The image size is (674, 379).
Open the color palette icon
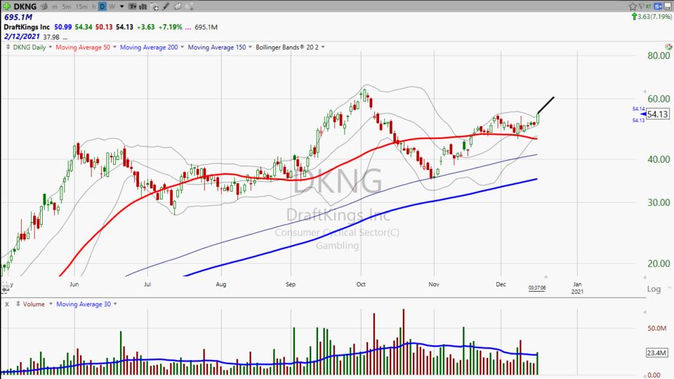[668, 46]
